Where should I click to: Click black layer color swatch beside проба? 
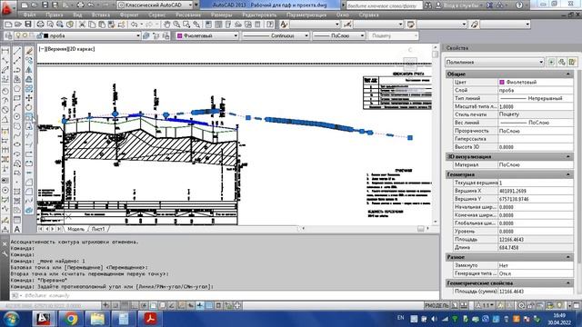point(46,35)
